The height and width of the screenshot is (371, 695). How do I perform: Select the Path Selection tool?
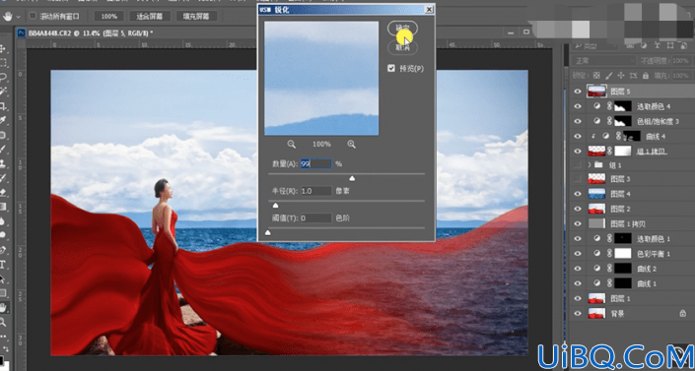coord(3,278)
